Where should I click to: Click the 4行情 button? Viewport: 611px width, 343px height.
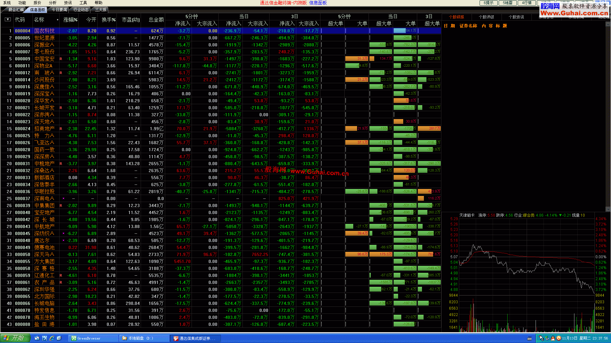(527, 3)
